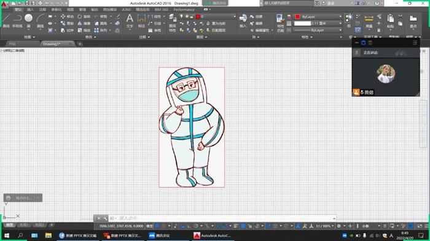
Task: Click Match Properties (特性匹配) icon
Action: (280, 23)
